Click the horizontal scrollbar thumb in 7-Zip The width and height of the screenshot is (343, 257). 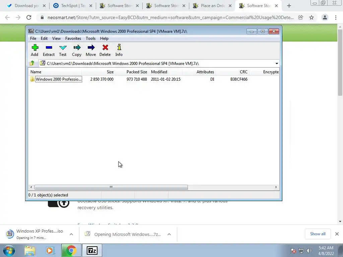[x=111, y=187]
